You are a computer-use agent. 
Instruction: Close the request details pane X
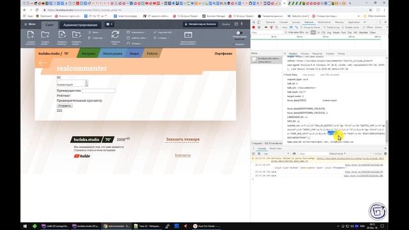coord(285,54)
